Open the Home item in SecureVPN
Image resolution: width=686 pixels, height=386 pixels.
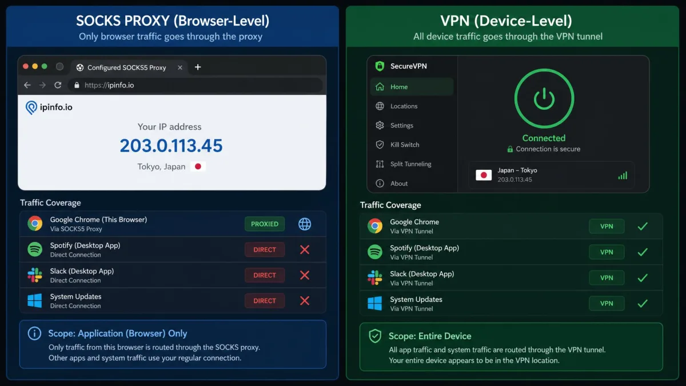point(412,87)
